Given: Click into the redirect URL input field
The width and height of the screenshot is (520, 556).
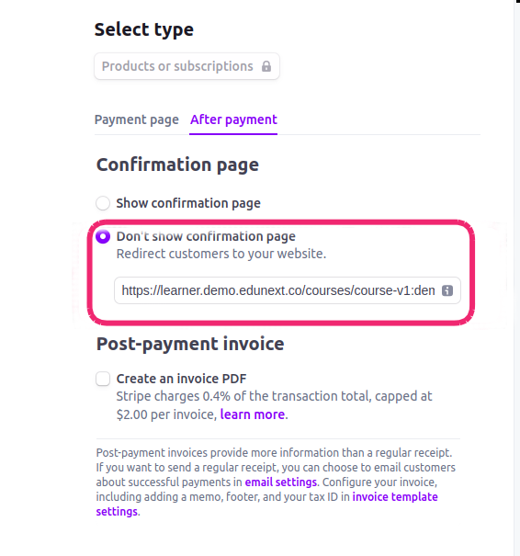Looking at the screenshot, I should 288,290.
